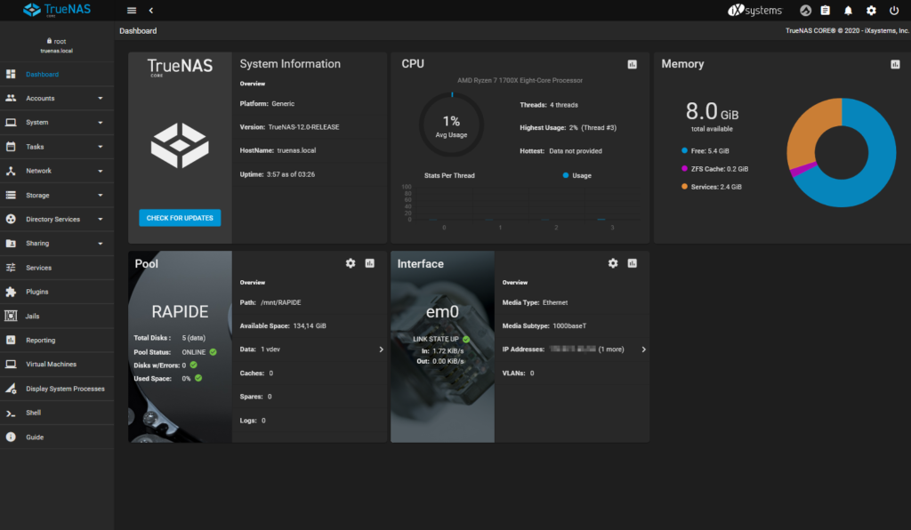The width and height of the screenshot is (911, 530).
Task: Click the Guide info icon
Action: tap(11, 438)
